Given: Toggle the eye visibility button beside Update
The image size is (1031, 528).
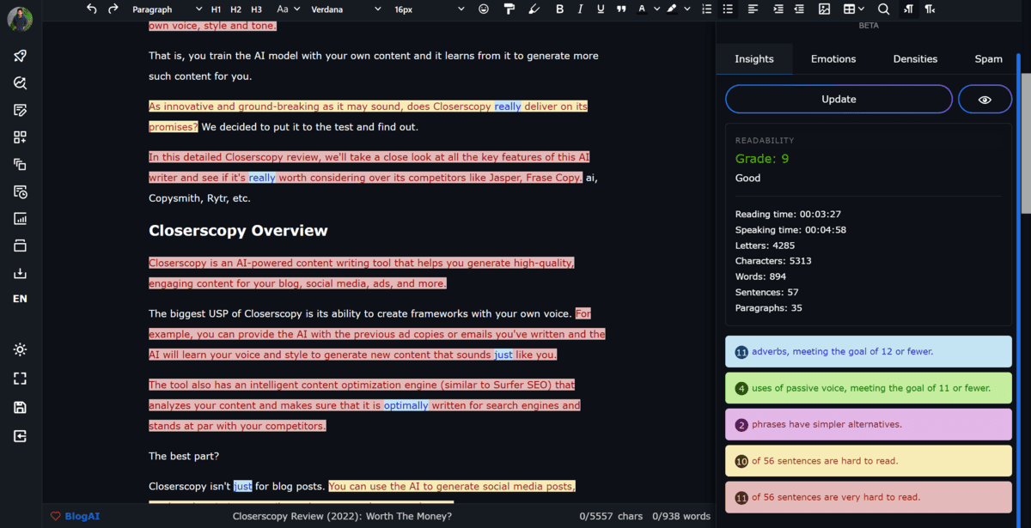Looking at the screenshot, I should tap(985, 100).
